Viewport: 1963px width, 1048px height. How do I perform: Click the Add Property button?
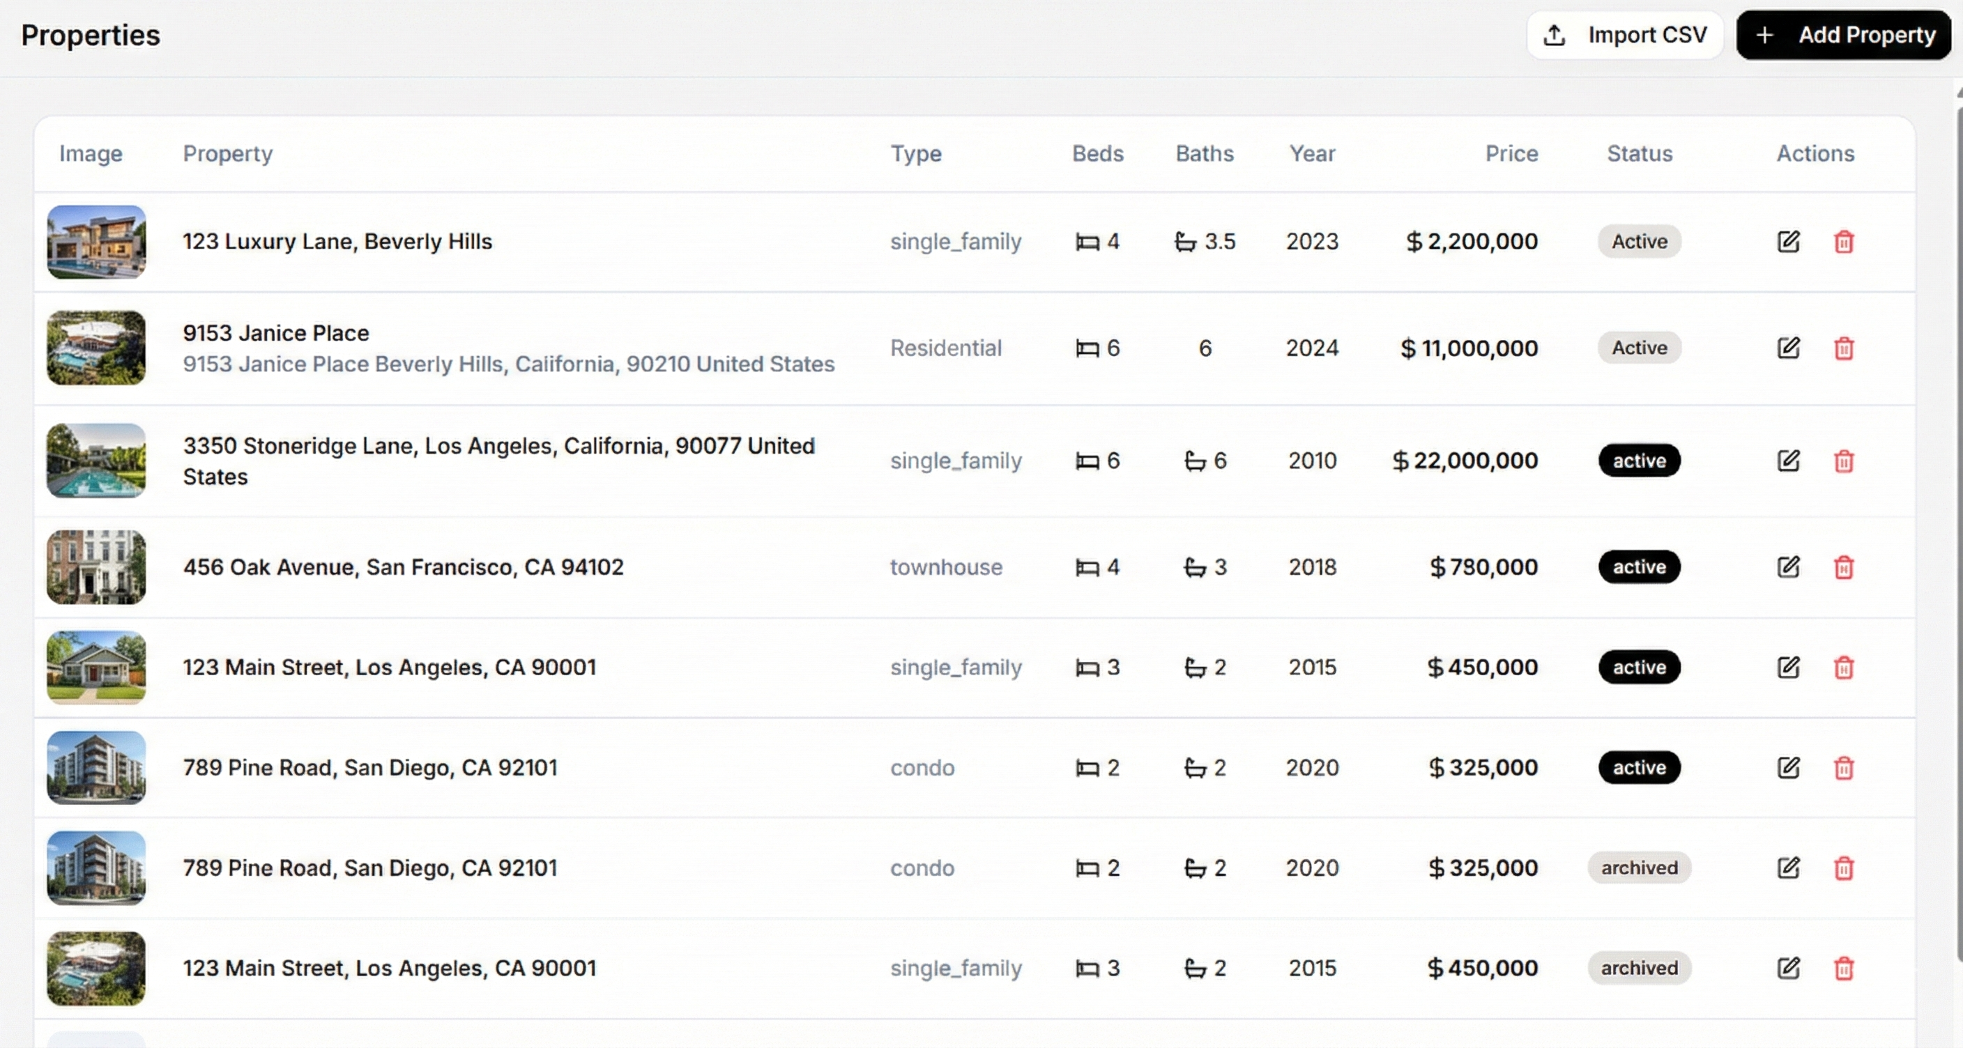click(x=1843, y=35)
